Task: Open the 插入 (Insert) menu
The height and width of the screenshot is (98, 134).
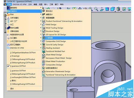Action: coord(46,4)
